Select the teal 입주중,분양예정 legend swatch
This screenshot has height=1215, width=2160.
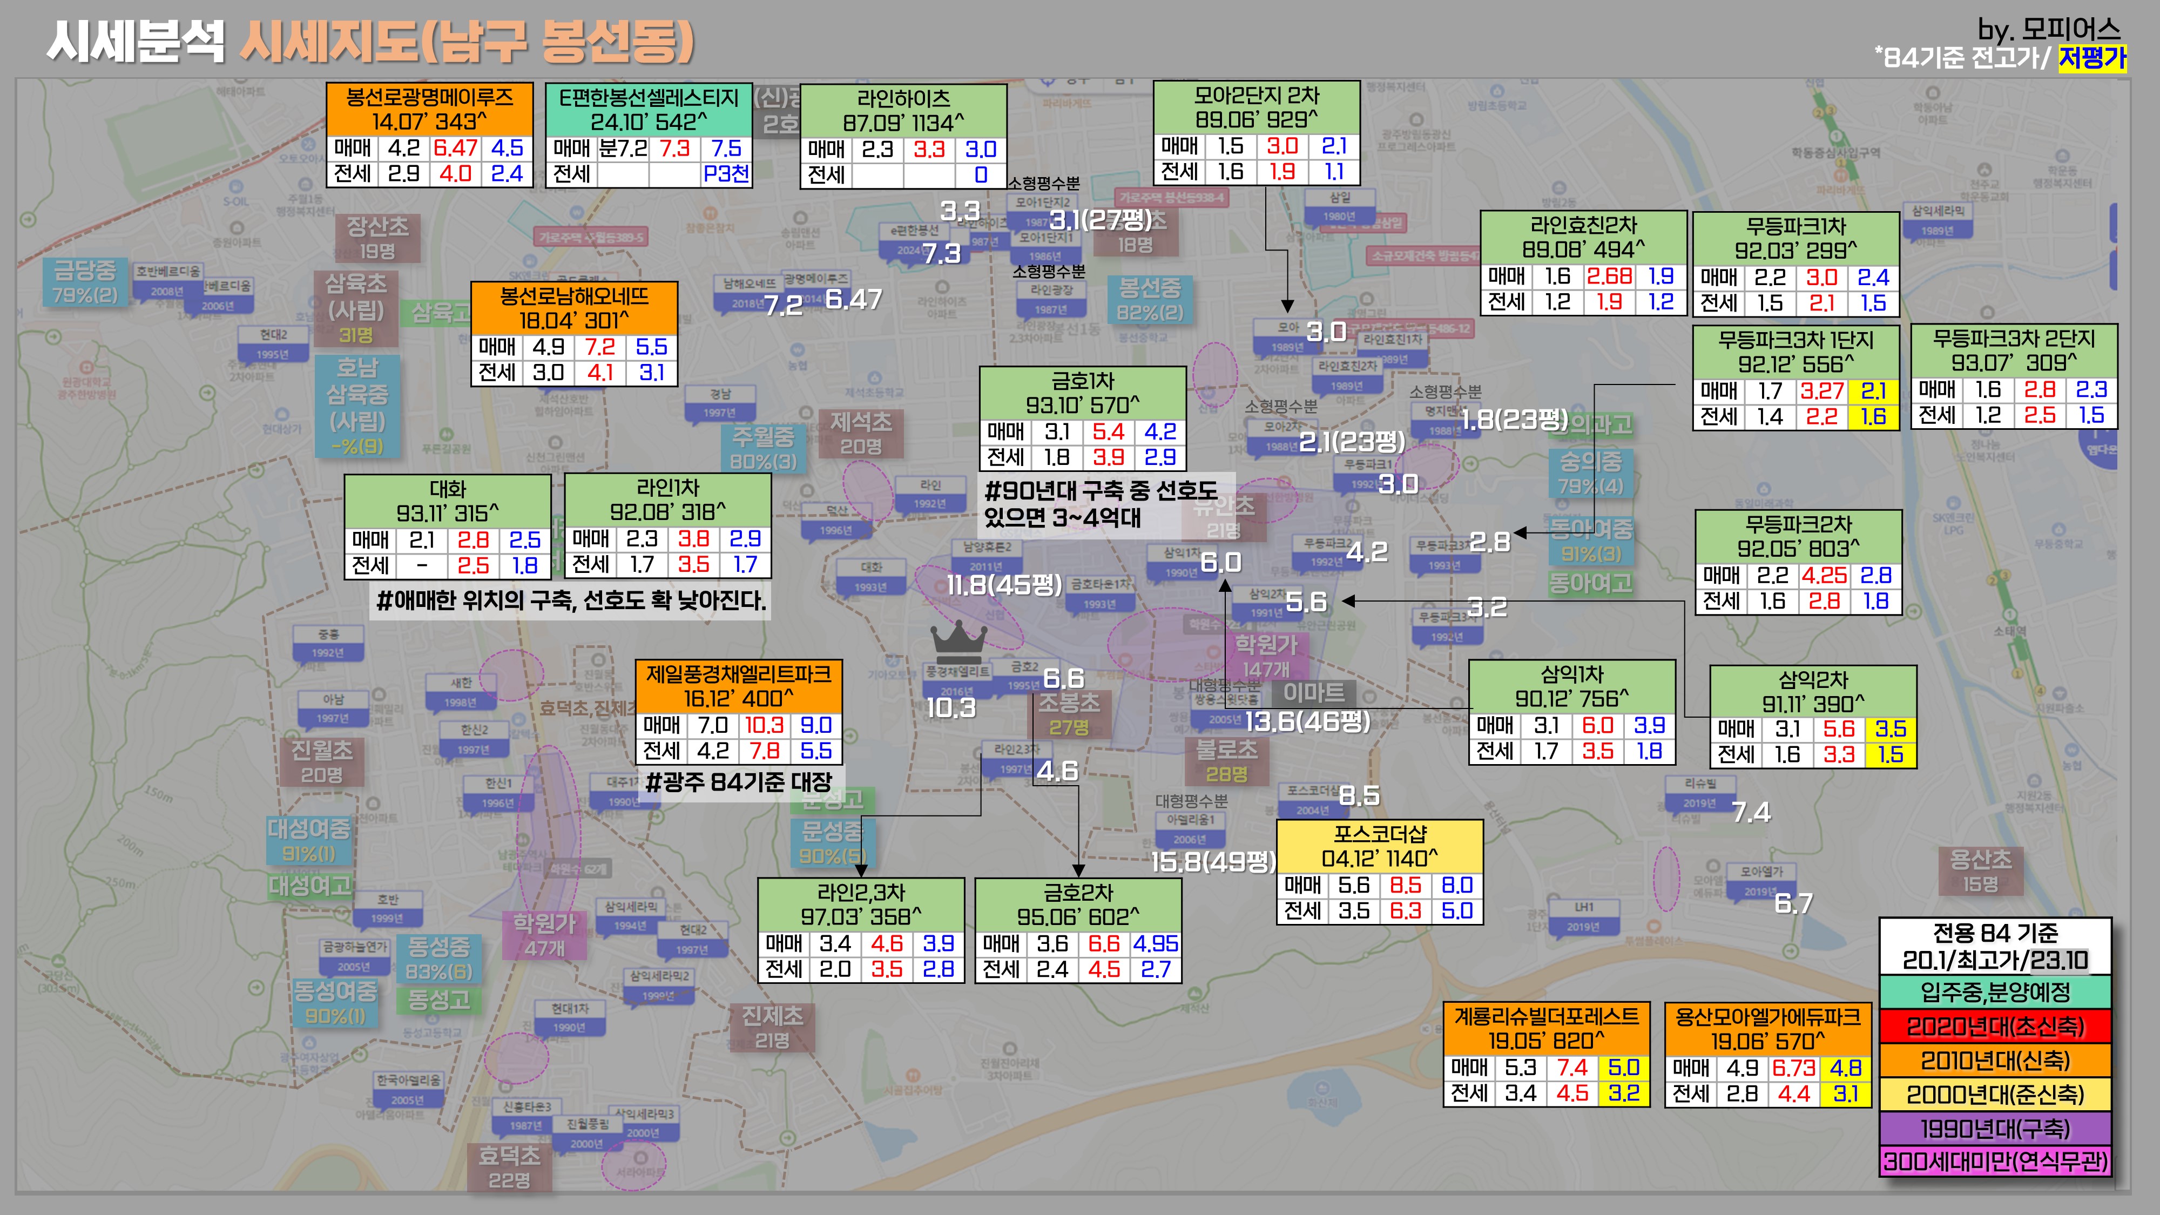[1995, 992]
